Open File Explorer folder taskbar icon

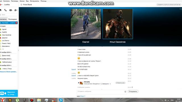coord(39,100)
